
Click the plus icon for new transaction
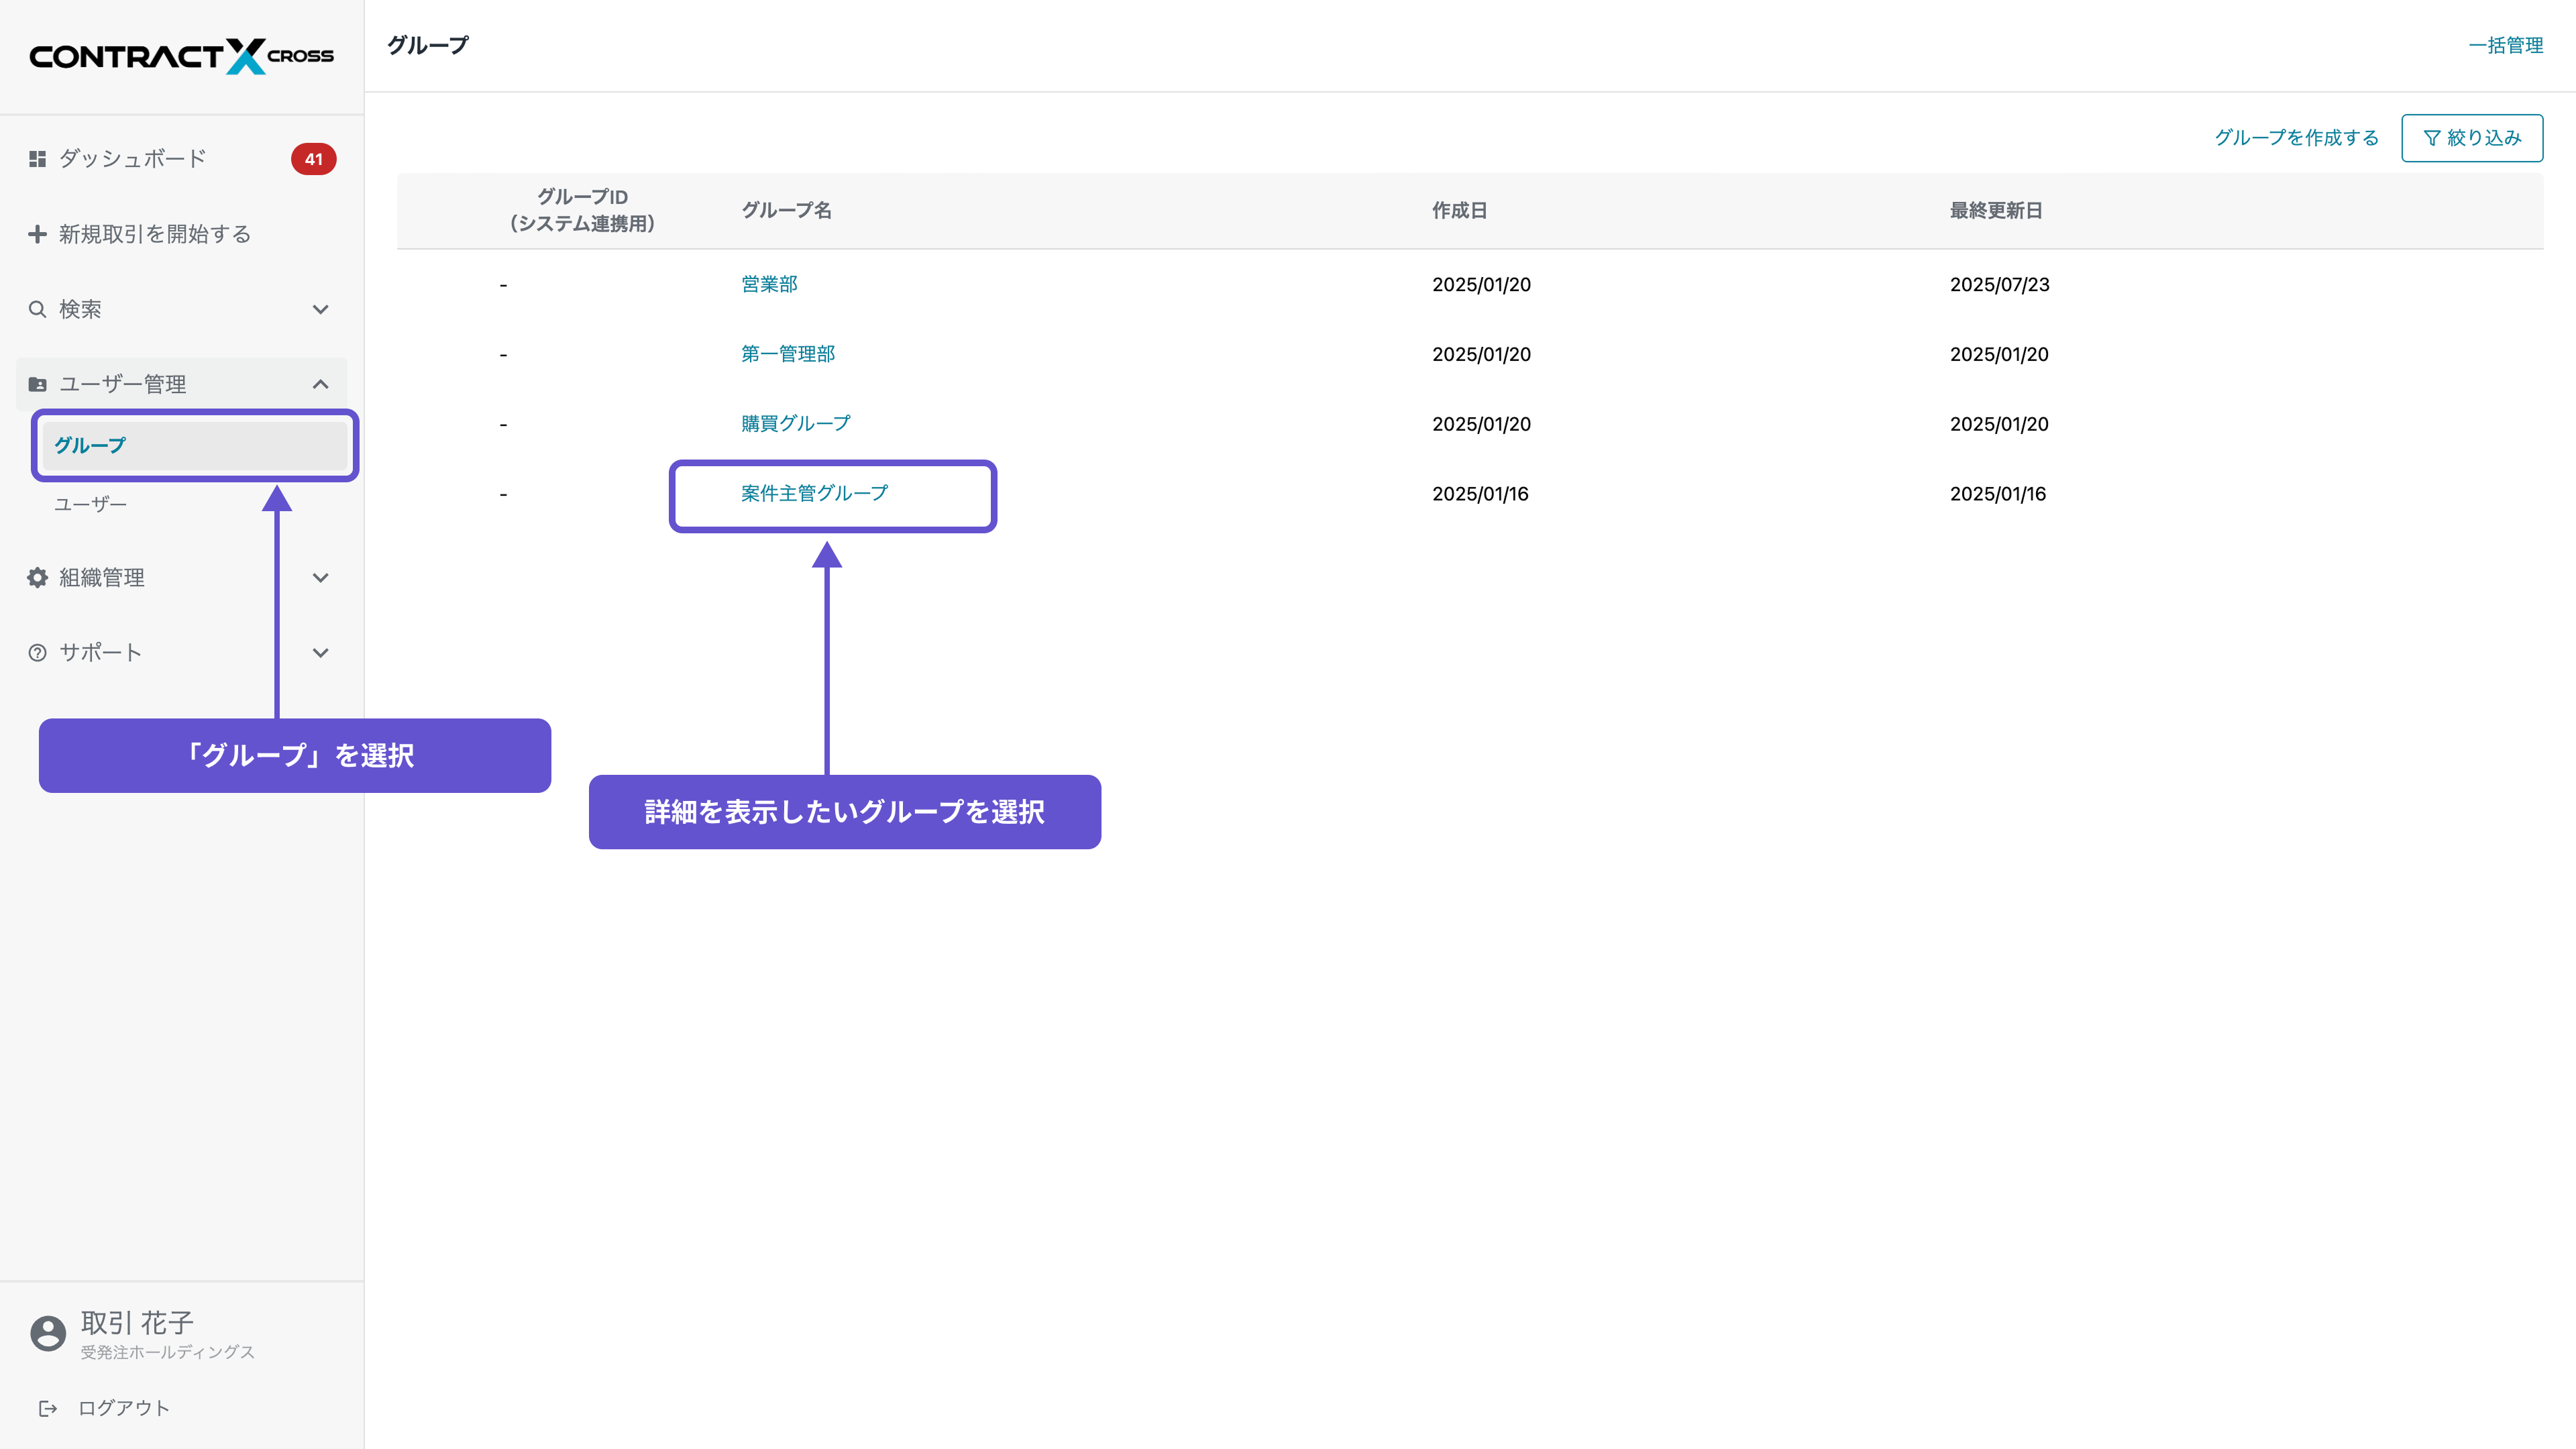coord(37,234)
